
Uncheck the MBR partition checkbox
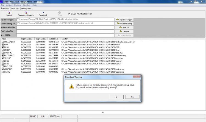click(3, 44)
